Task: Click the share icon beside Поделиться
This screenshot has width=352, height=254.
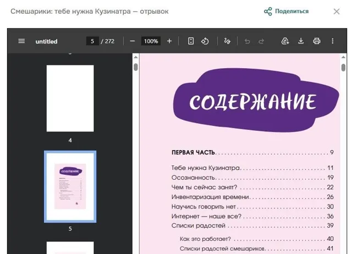Action: click(268, 11)
